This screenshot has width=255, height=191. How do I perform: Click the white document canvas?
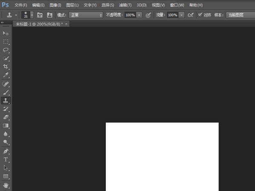coord(162,157)
